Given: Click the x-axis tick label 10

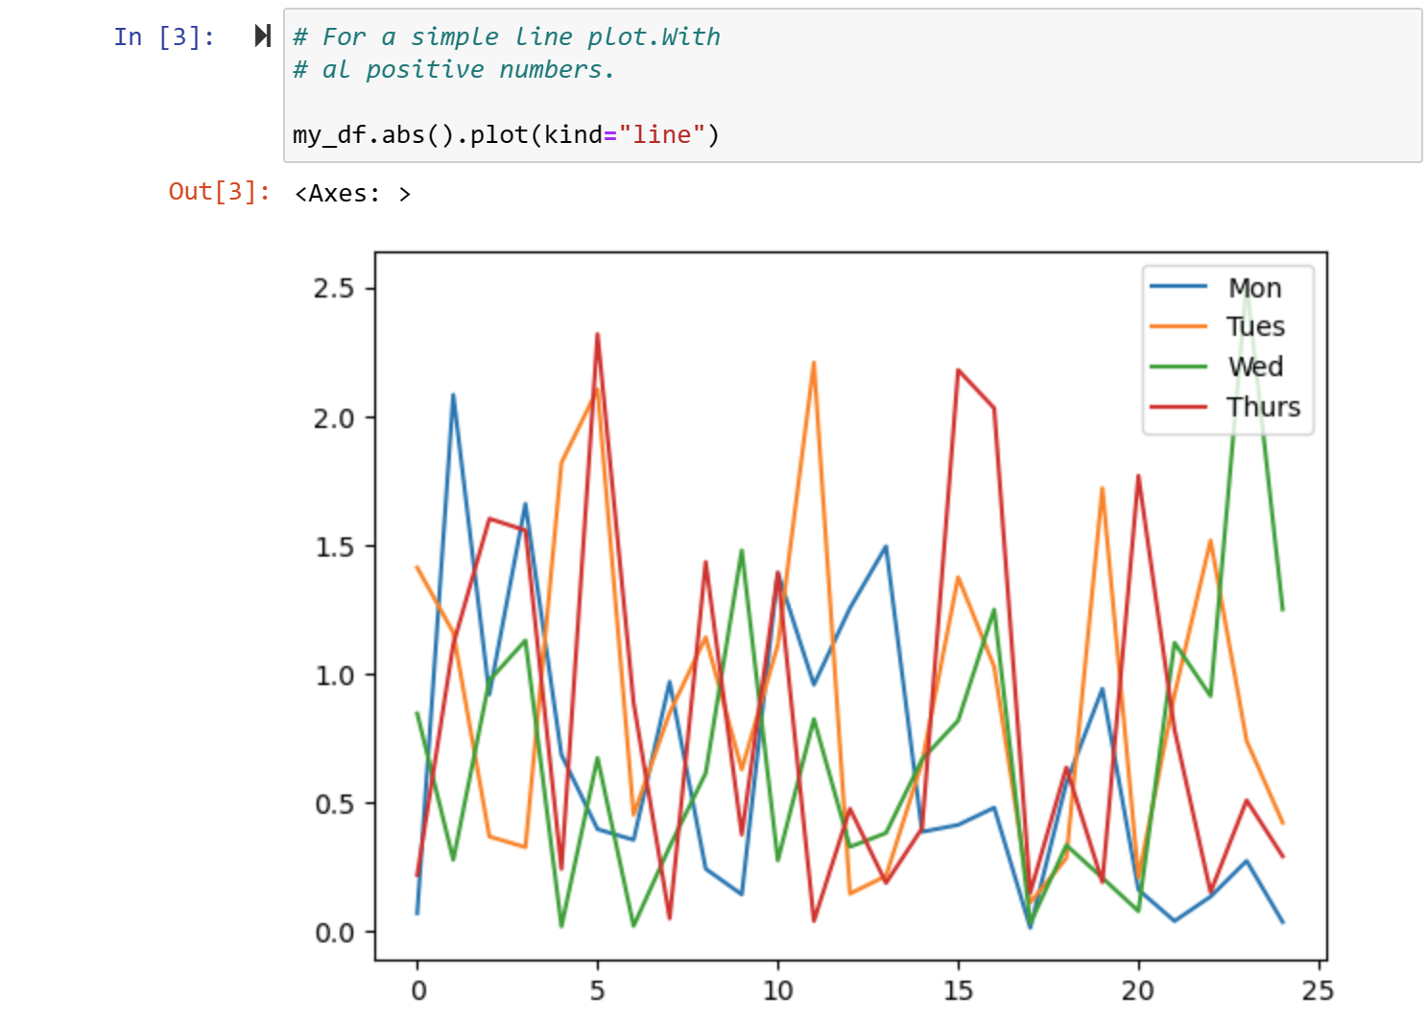Looking at the screenshot, I should point(778,990).
